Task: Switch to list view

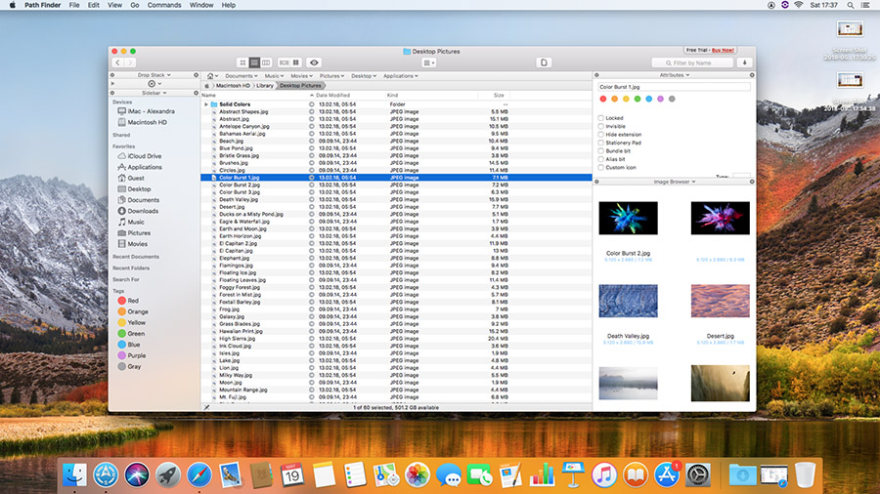Action: point(254,62)
